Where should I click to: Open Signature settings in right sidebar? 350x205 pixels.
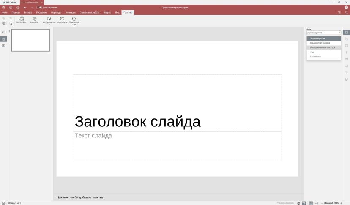pos(347,79)
